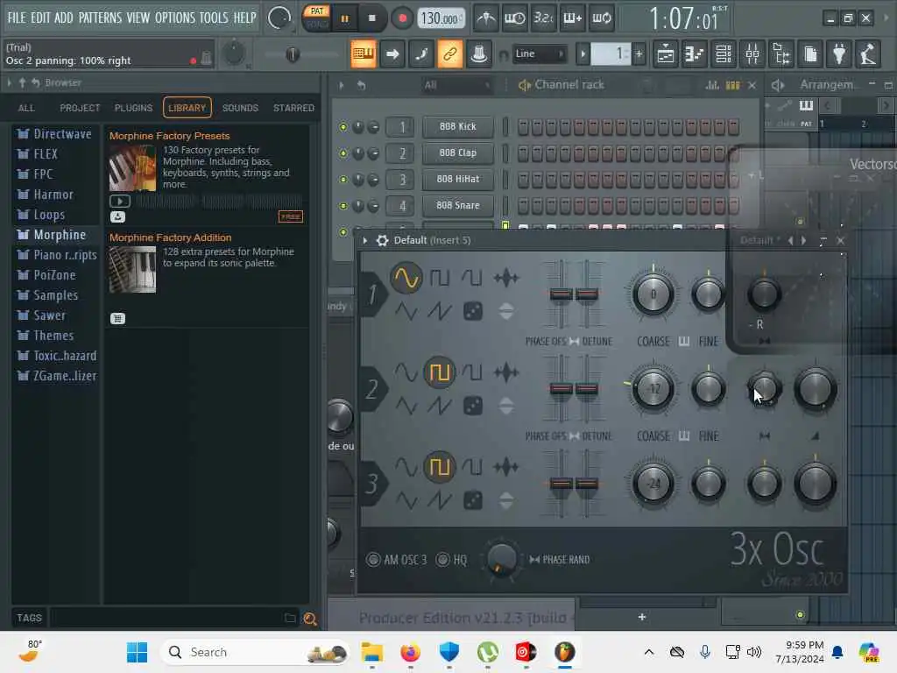897x673 pixels.
Task: Open File Explorer from the taskbar
Action: click(x=371, y=652)
